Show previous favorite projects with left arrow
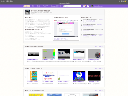 25,77
